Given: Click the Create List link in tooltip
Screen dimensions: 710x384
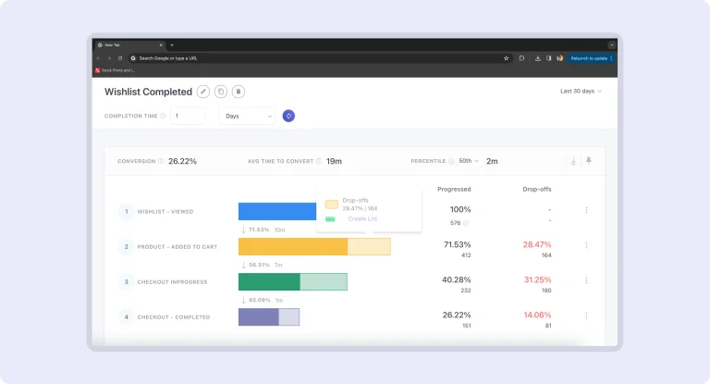Looking at the screenshot, I should tap(362, 219).
